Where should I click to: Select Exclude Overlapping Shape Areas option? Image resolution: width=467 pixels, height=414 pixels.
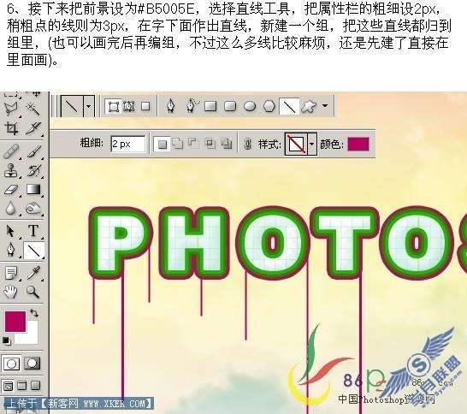click(227, 144)
